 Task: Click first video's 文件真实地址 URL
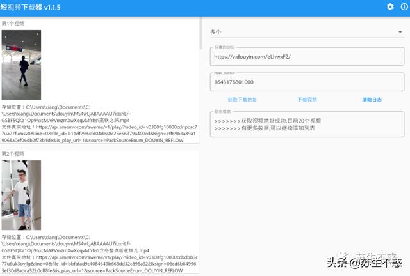pos(99,134)
